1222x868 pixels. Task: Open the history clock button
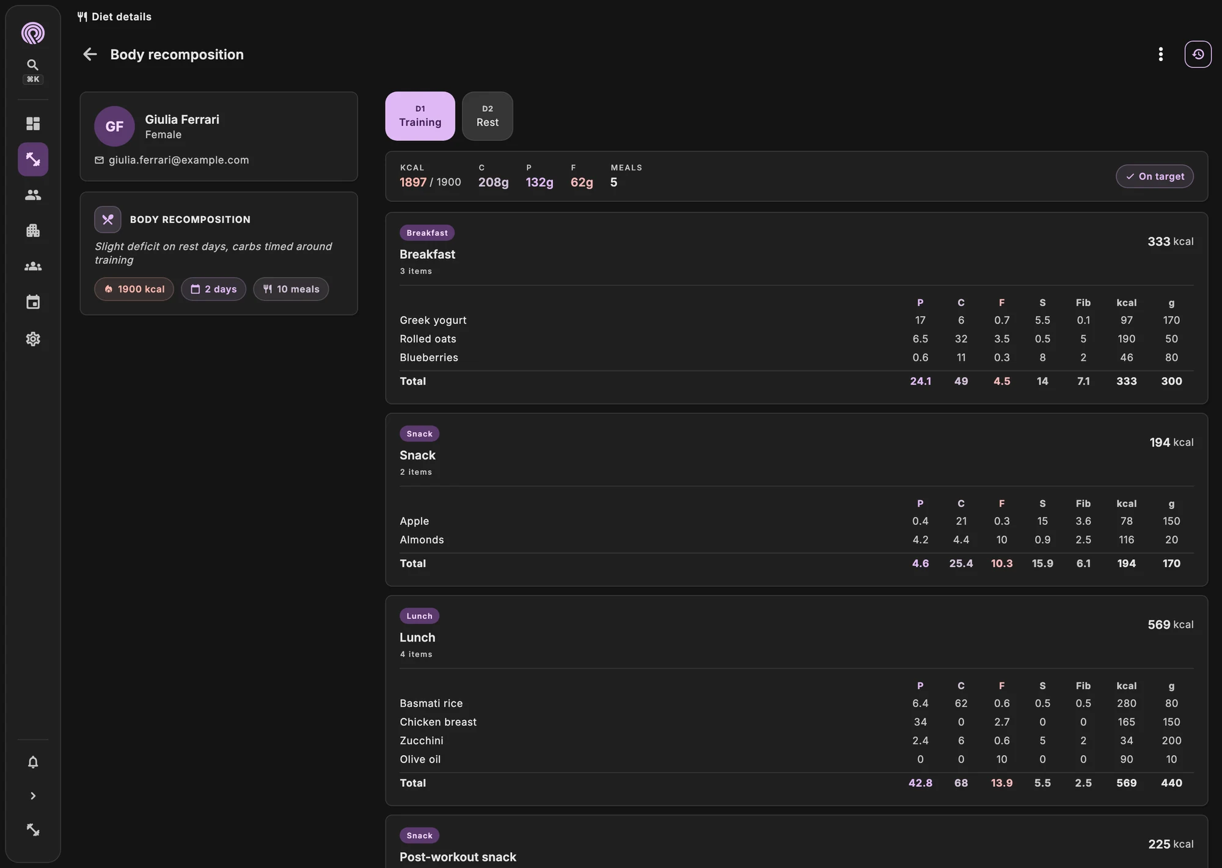1198,54
